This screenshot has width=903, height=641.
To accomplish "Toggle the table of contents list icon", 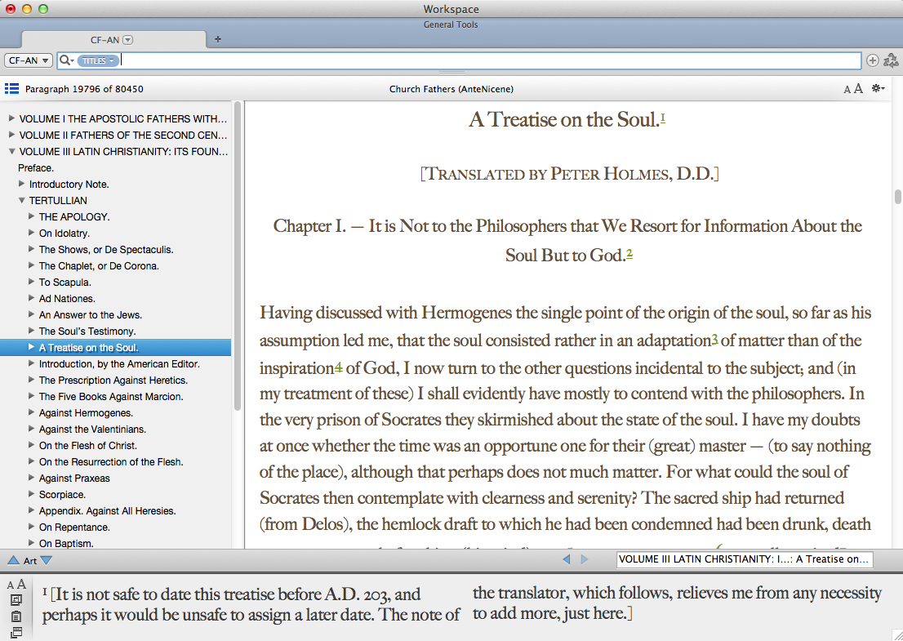I will click(11, 89).
